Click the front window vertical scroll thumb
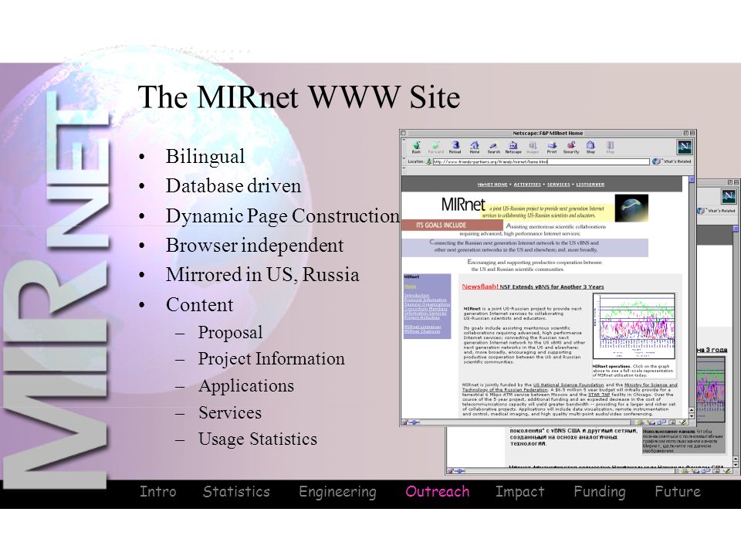This screenshot has height=556, width=741. point(692,180)
